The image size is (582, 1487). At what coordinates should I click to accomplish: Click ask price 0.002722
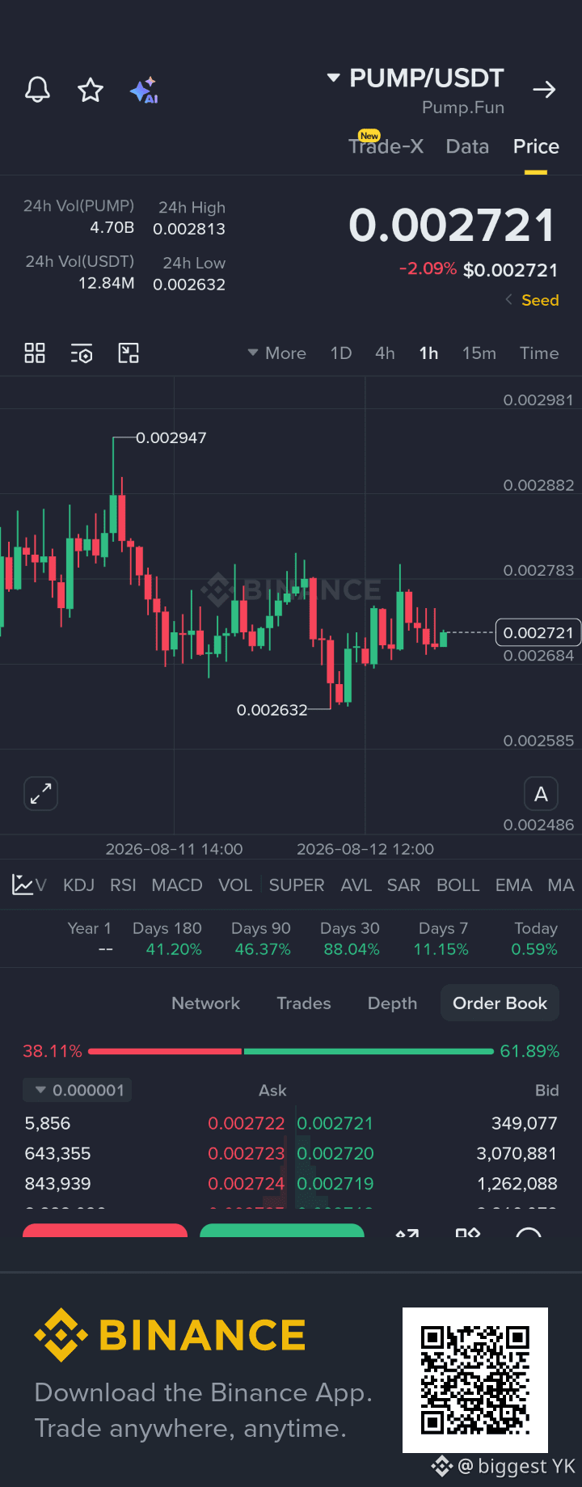click(x=246, y=1123)
